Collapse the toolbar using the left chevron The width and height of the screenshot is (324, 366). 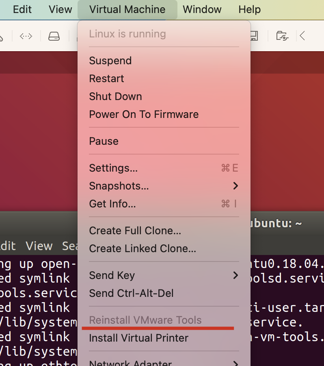pyautogui.click(x=302, y=36)
